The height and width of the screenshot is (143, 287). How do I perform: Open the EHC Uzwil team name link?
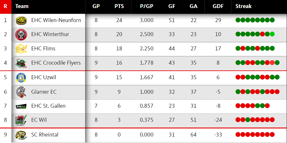(44, 77)
